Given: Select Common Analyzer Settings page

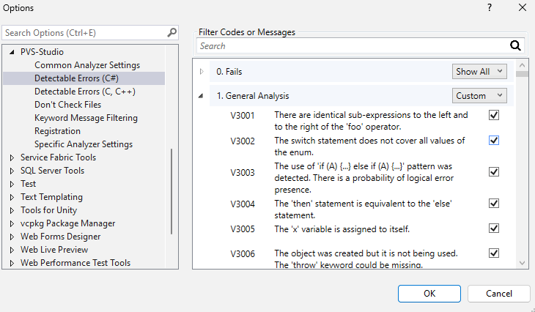Looking at the screenshot, I should tap(86, 65).
